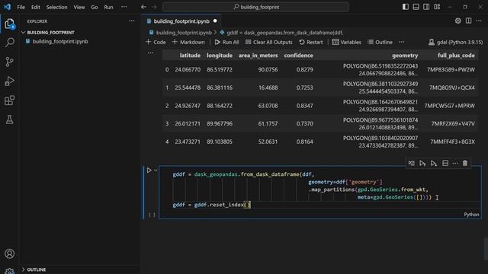Toggle the secondary side bar layout icon
This screenshot has height=274, width=488.
[x=426, y=7]
